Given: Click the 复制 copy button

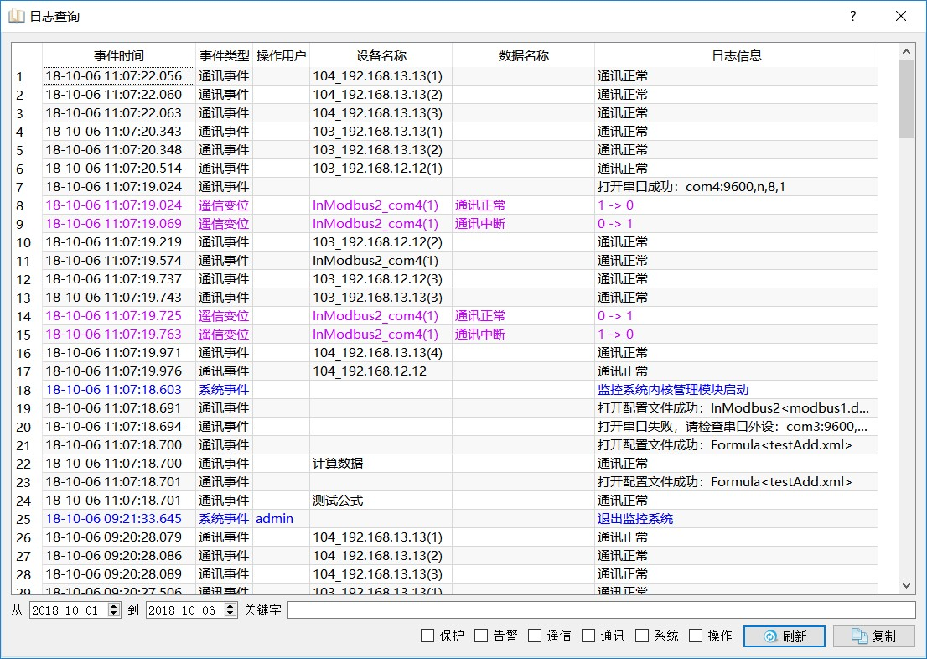Looking at the screenshot, I should pyautogui.click(x=873, y=636).
